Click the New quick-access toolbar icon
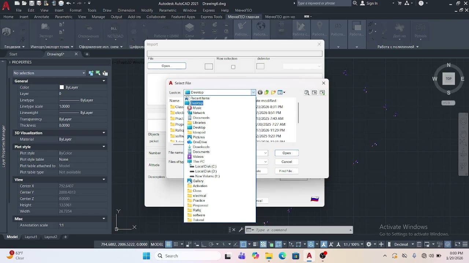The image size is (469, 263). click(x=16, y=3)
